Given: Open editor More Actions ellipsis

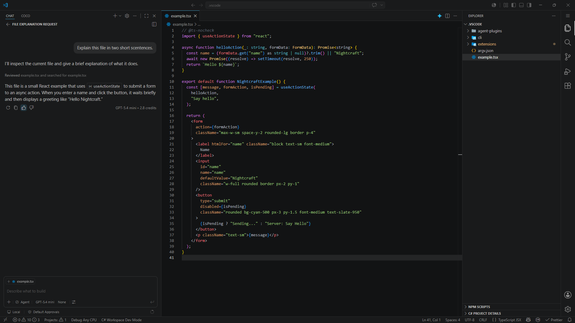Looking at the screenshot, I should [x=455, y=16].
